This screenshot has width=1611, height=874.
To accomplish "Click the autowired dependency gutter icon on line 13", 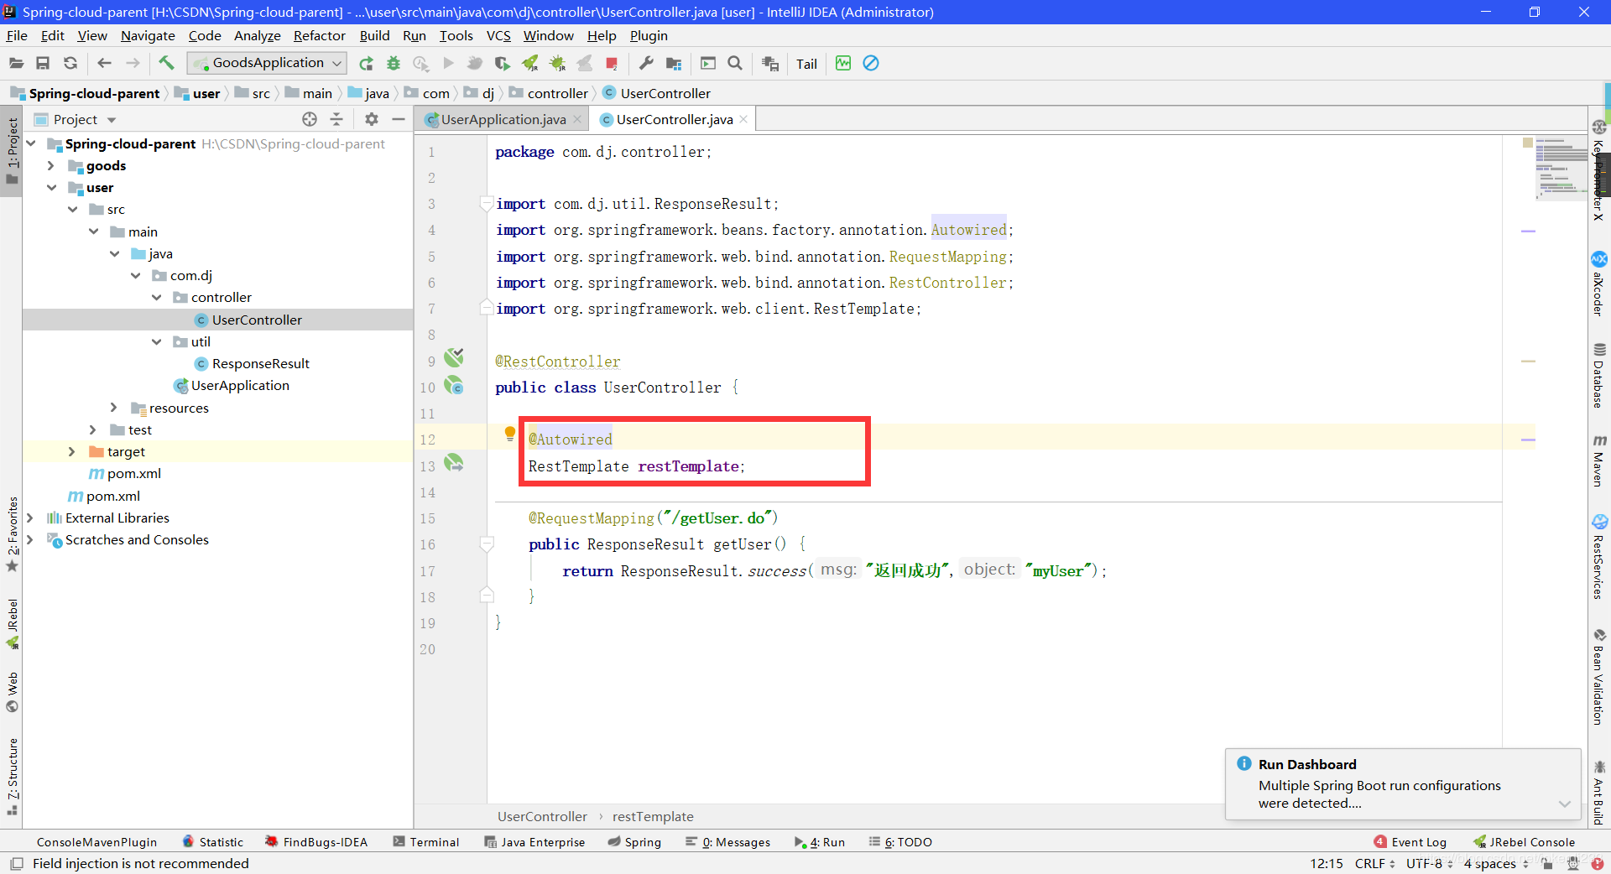I will coord(454,463).
